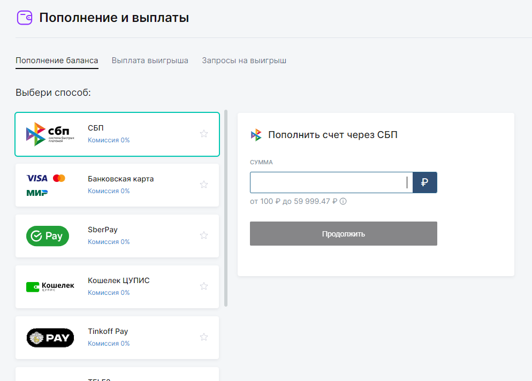Click the СБП logo in the payment list
Screen dimensions: 532x381
click(x=50, y=134)
